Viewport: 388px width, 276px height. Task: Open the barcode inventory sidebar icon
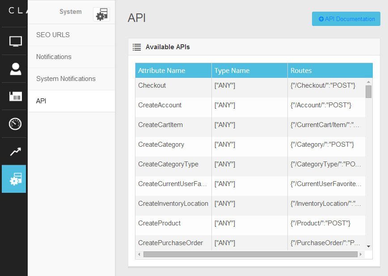click(15, 97)
